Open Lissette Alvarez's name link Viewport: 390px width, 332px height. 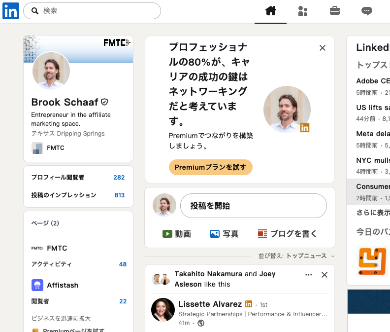[210, 304]
